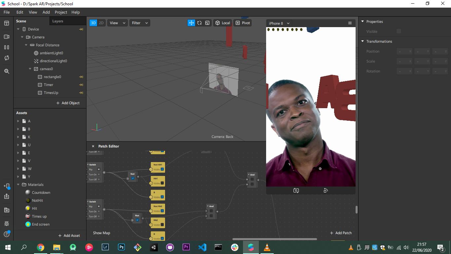451x254 pixels.
Task: Collapse the Materials folder
Action: [18, 185]
